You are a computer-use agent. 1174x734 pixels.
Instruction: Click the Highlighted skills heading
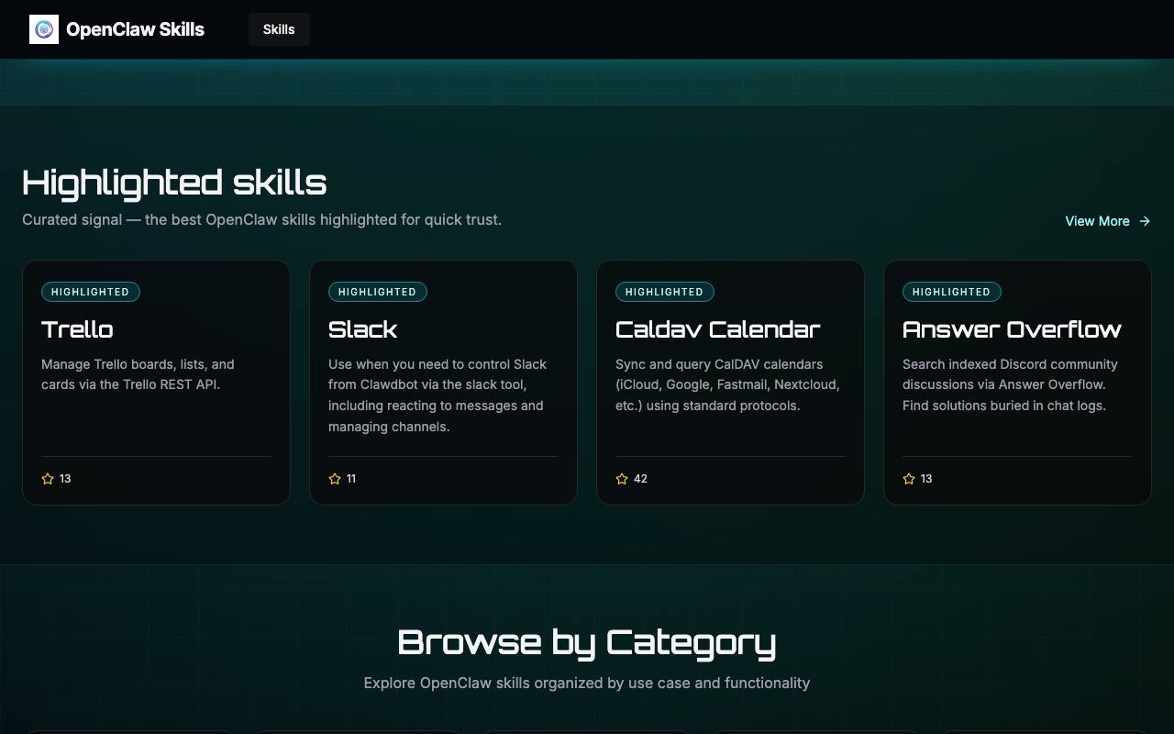click(174, 183)
